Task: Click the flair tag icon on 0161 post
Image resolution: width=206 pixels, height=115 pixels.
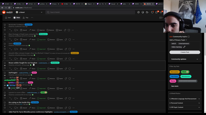Action: (66, 49)
